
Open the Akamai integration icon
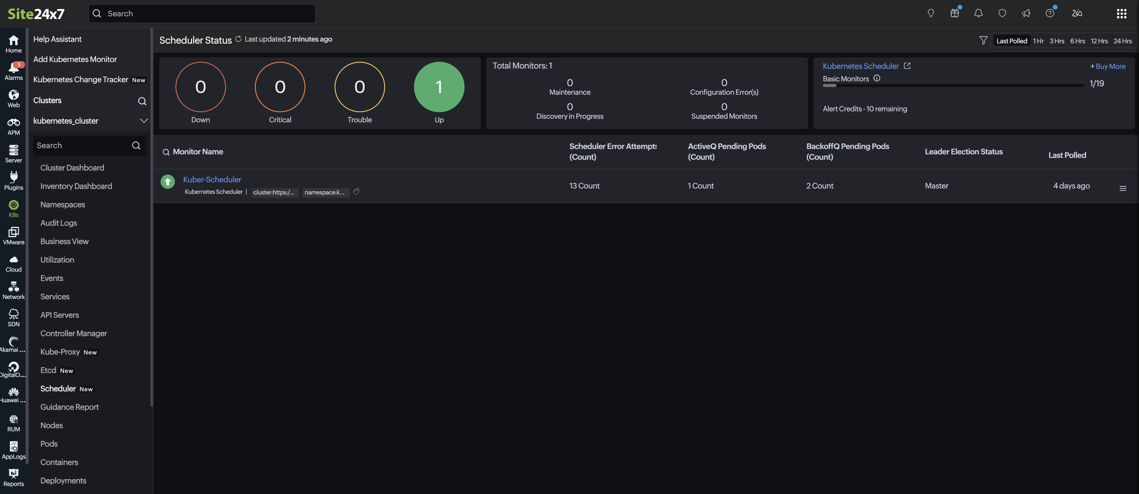[13, 345]
